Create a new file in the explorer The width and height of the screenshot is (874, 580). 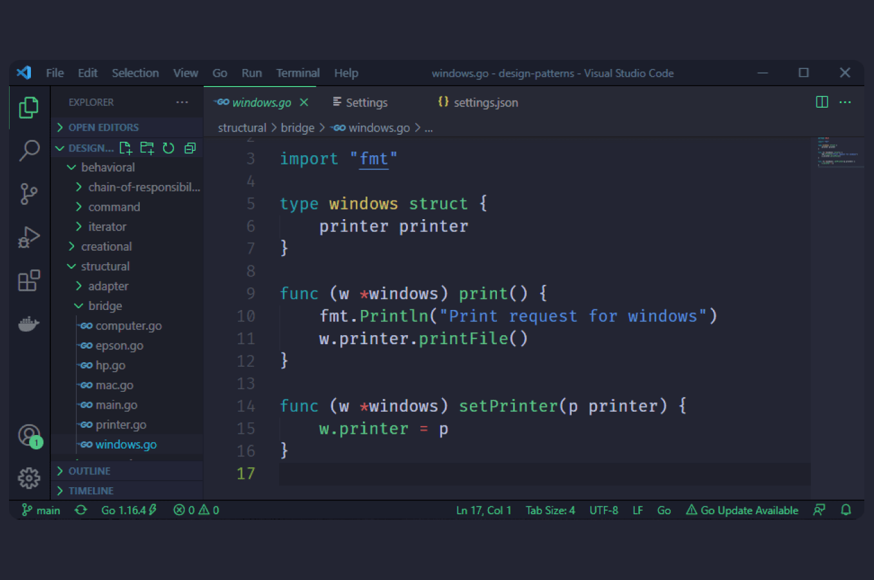click(126, 148)
